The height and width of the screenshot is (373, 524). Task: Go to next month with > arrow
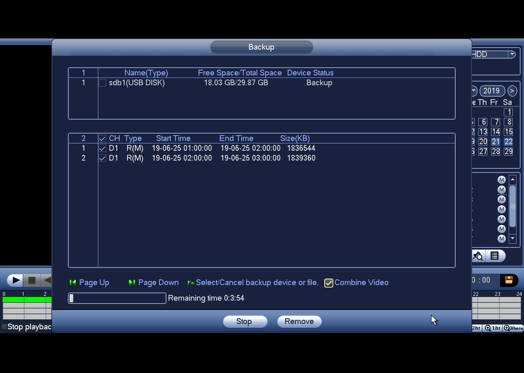pos(512,91)
